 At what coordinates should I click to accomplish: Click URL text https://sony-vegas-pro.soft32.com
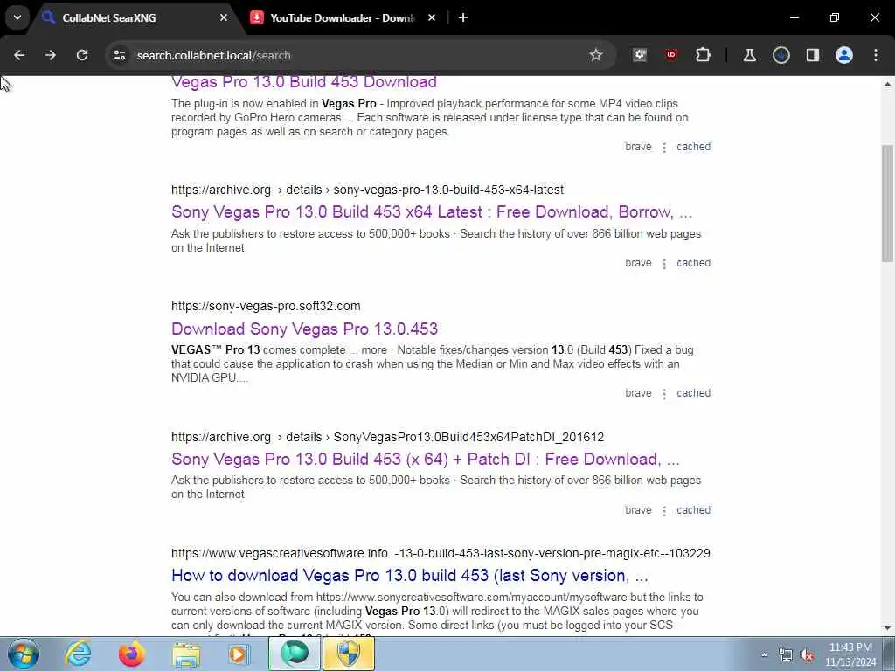pos(266,307)
